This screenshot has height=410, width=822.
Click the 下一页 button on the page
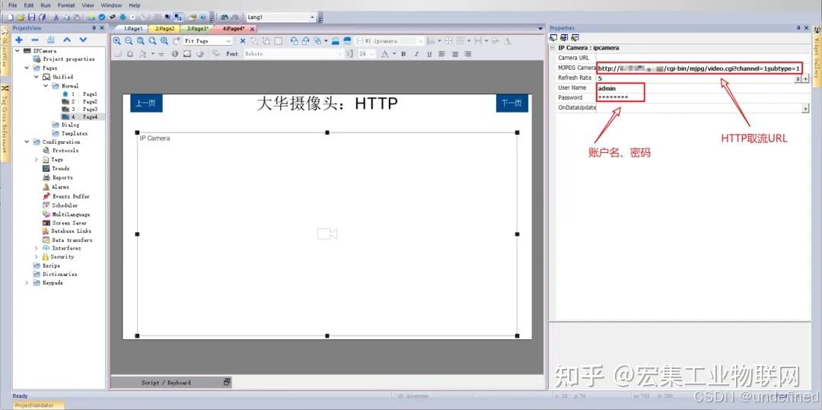[511, 103]
